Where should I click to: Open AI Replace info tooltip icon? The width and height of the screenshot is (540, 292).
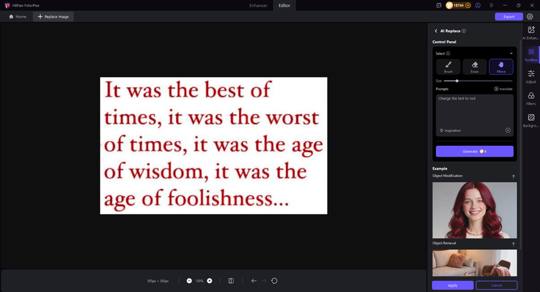point(464,31)
